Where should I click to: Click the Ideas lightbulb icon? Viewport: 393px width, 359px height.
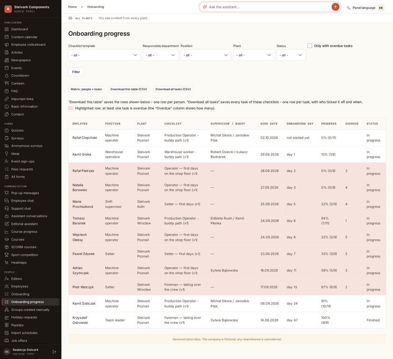[7, 154]
